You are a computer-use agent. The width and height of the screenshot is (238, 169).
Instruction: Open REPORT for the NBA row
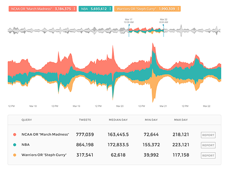(x=208, y=145)
